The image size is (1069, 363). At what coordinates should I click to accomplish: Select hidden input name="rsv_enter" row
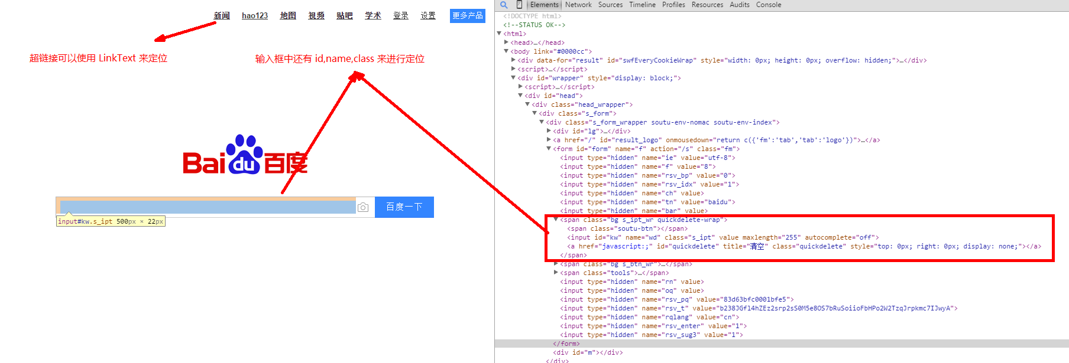pos(653,326)
